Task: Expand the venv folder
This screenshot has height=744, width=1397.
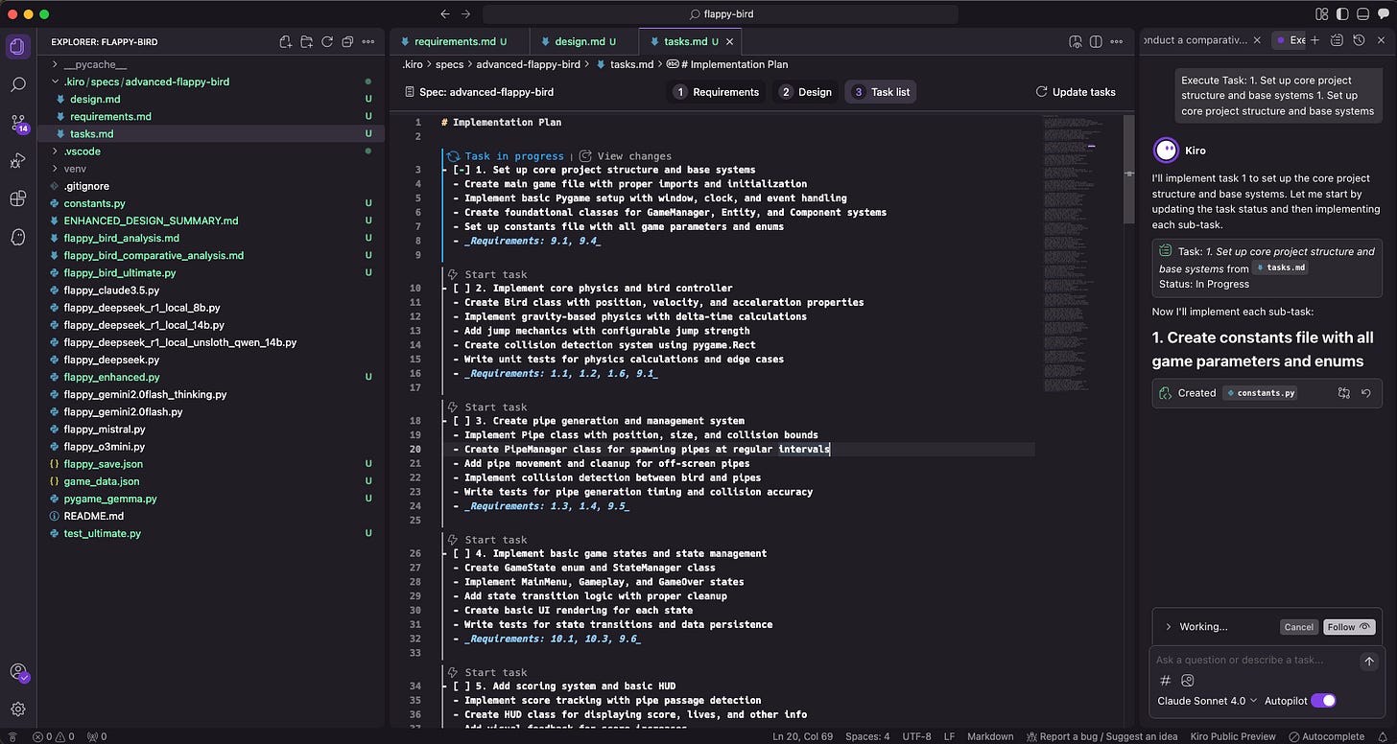Action: pos(211,169)
